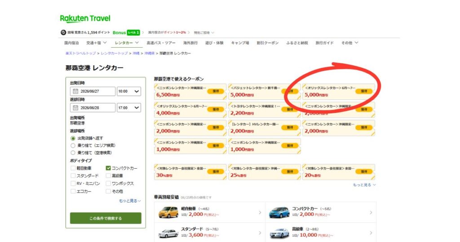Select 乗り捨て(空港検索) radio option

click(x=73, y=153)
